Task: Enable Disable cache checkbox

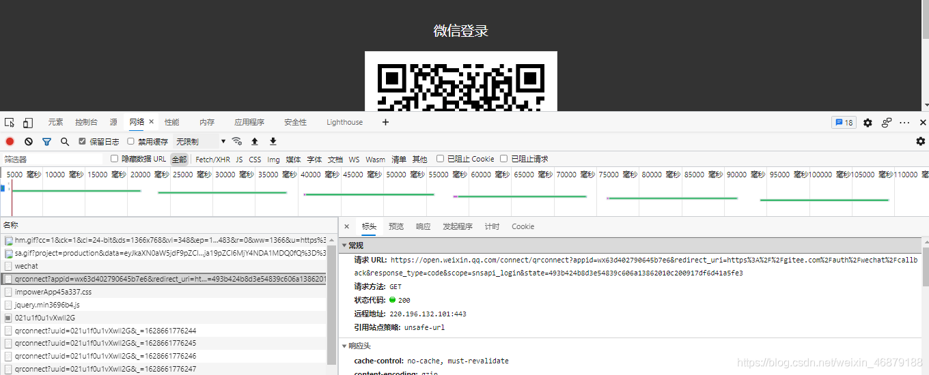Action: coord(131,142)
